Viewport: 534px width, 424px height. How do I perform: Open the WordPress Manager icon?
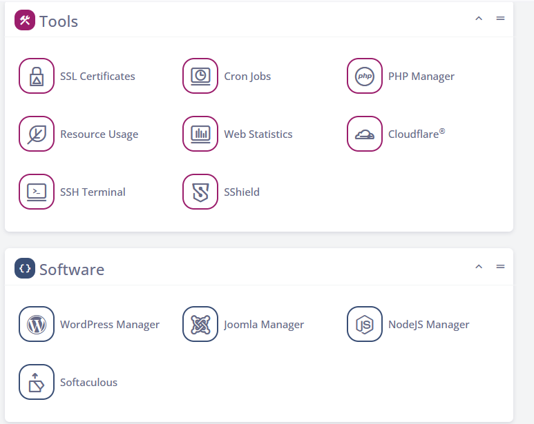37,324
